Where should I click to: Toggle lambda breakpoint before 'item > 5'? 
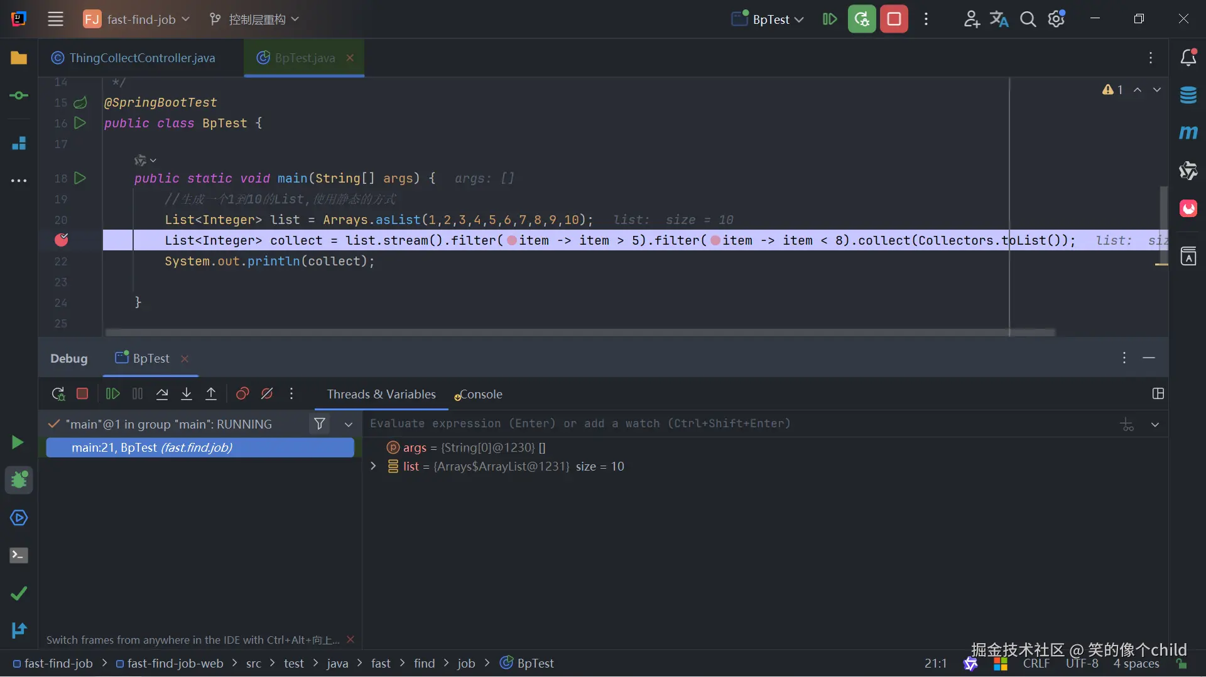pyautogui.click(x=512, y=240)
